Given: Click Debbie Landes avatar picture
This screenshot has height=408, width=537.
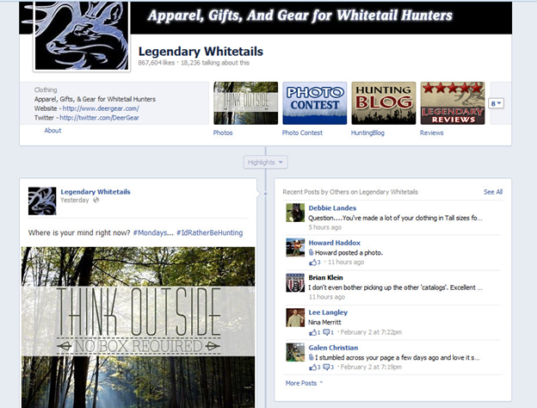Looking at the screenshot, I should [295, 213].
